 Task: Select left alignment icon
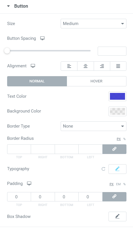69,66
